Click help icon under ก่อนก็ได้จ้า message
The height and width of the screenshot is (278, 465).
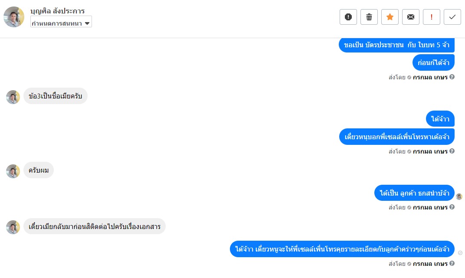(x=452, y=77)
